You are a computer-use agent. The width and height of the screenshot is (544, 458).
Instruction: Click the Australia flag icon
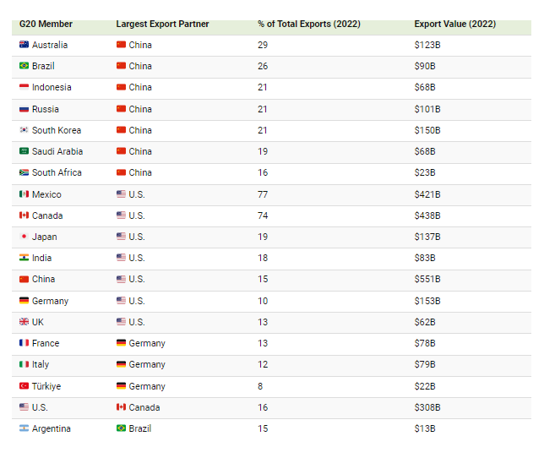click(x=24, y=45)
